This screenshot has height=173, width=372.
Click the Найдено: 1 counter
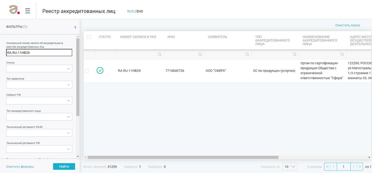pyautogui.click(x=132, y=167)
